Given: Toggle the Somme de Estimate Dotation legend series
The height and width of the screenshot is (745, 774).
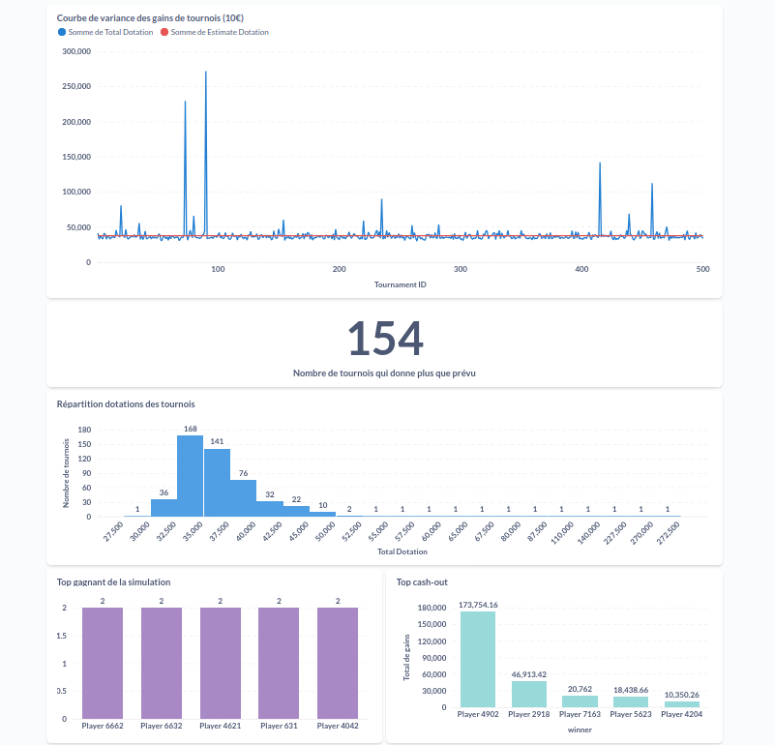Looking at the screenshot, I should point(214,32).
